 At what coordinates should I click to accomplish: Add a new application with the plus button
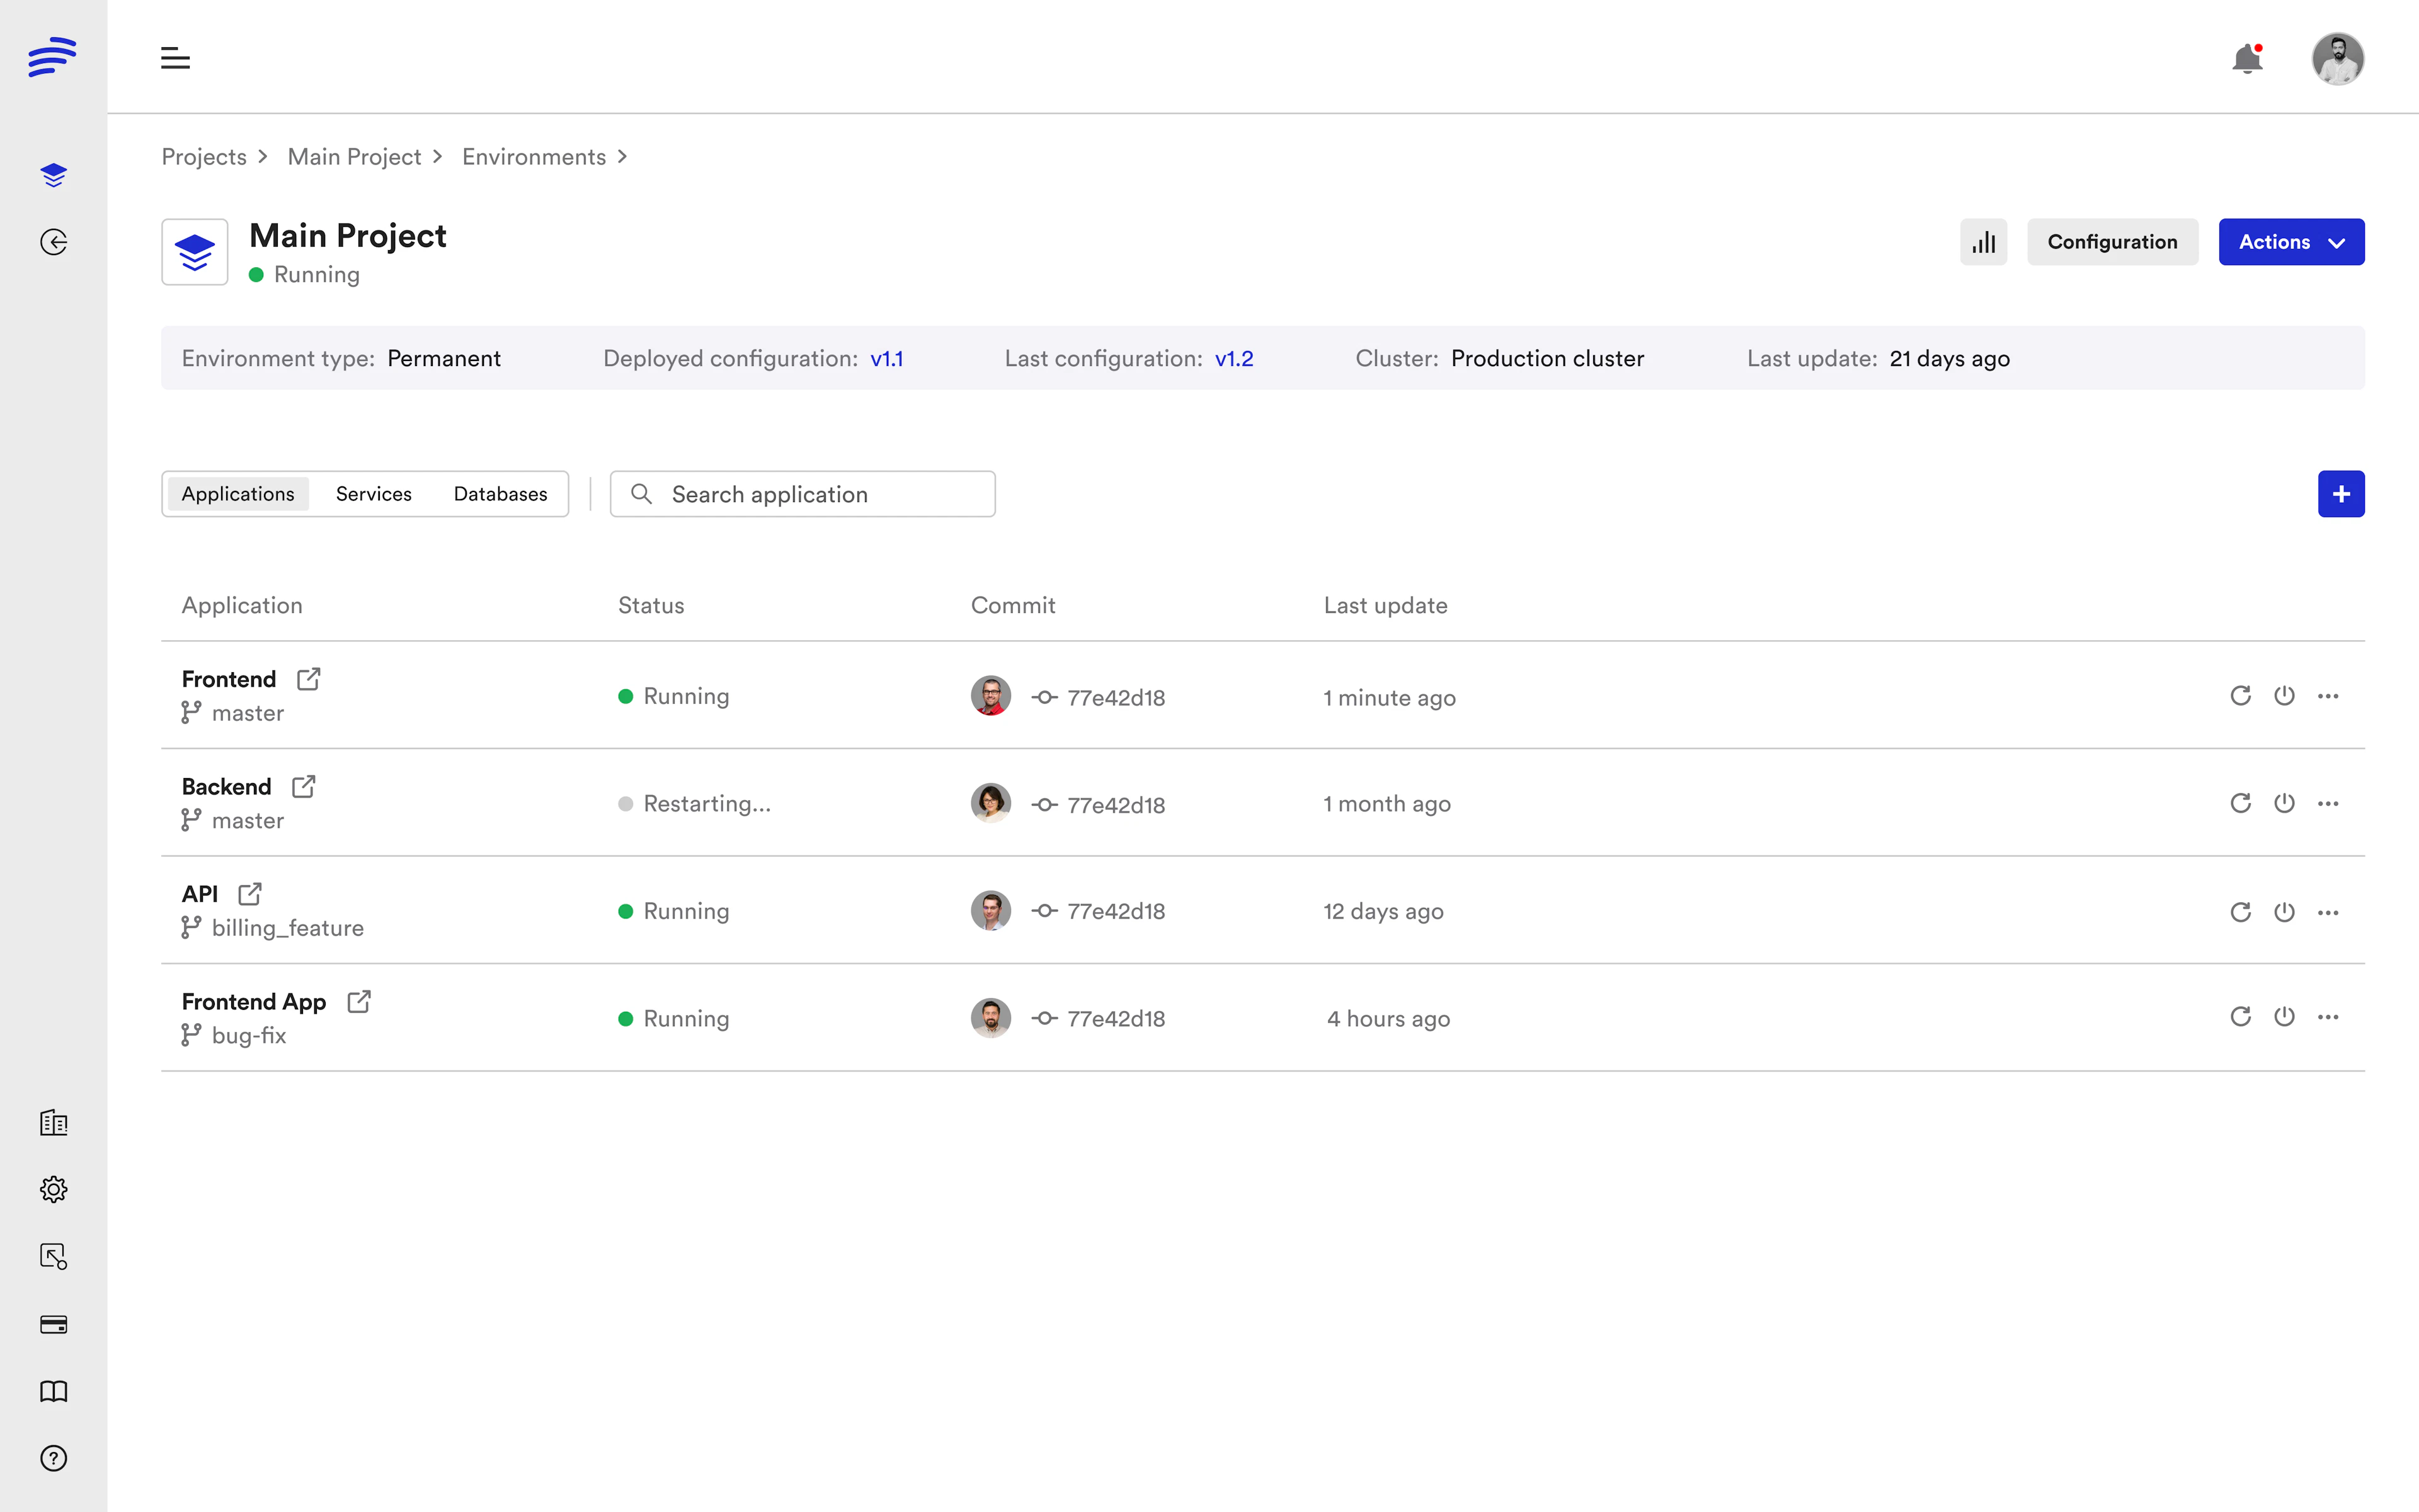(2341, 493)
